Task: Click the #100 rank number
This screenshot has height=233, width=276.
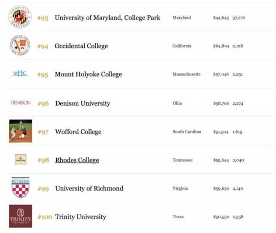Action: click(45, 217)
